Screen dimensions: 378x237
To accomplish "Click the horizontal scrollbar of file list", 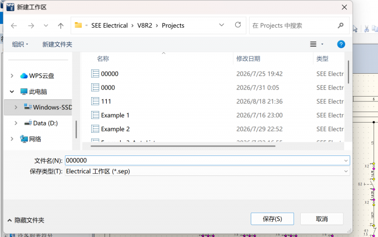I will [x=183, y=146].
